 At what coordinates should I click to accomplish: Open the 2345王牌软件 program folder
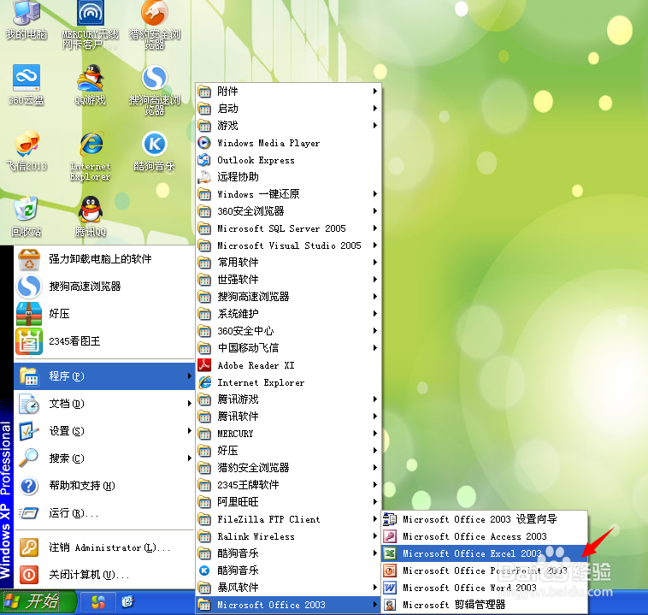click(x=288, y=485)
